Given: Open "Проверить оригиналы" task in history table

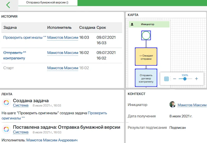Looking at the screenshot, I should point(23,38).
